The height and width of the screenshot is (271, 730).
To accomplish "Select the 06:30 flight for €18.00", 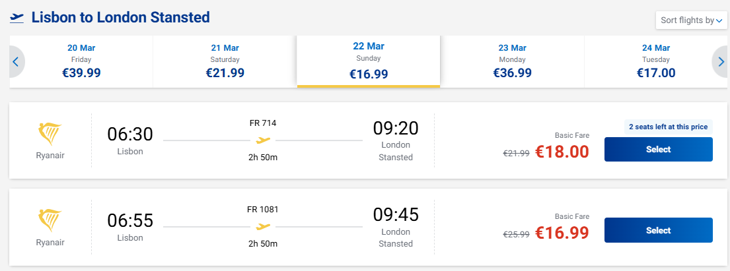I will coord(658,149).
